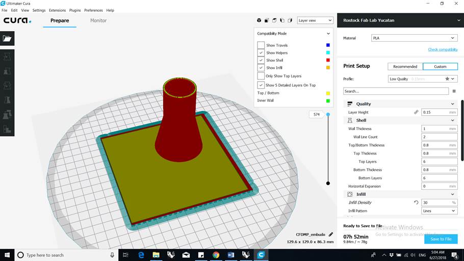This screenshot has width=464, height=261.
Task: Open the Plugins menu
Action: pos(75,10)
